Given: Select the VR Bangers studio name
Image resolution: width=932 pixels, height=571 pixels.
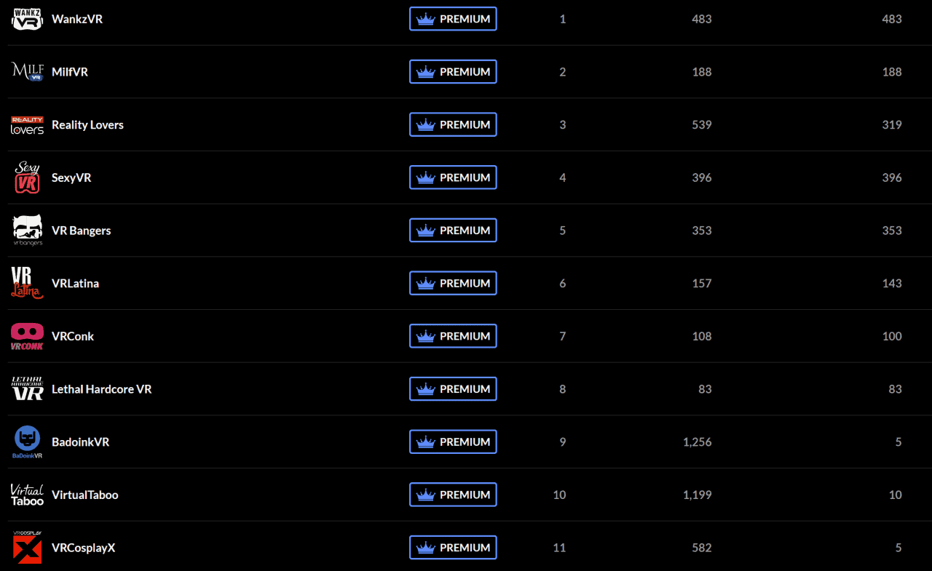Looking at the screenshot, I should 82,231.
